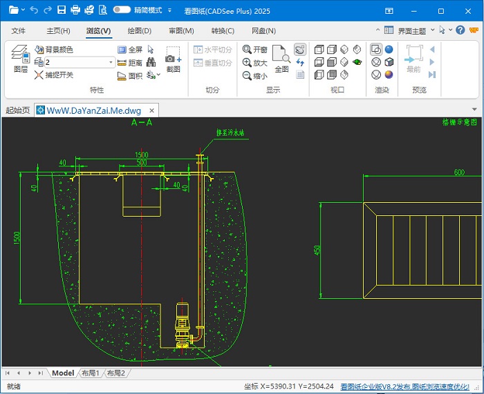Click the print icon in title bar
The width and height of the screenshot is (484, 394).
point(75,10)
